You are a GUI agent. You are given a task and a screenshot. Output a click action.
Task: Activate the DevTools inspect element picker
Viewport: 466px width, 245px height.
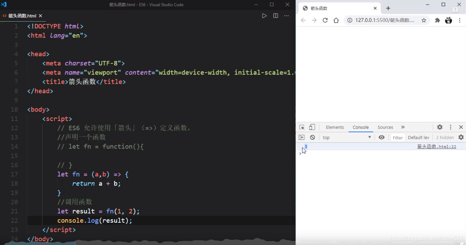[302, 127]
